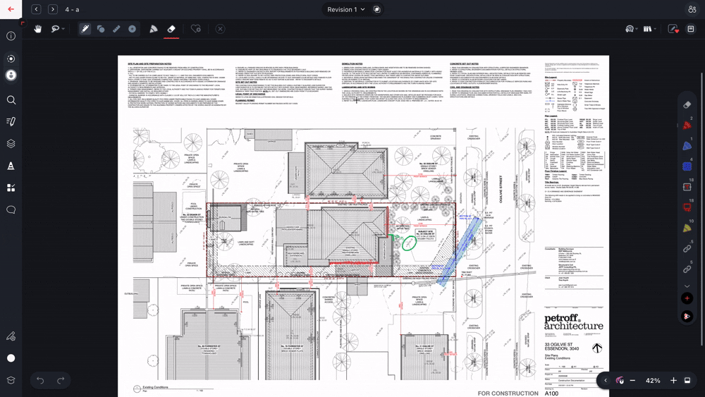
Task: Toggle the favorite markup tools button
Action: 673,29
